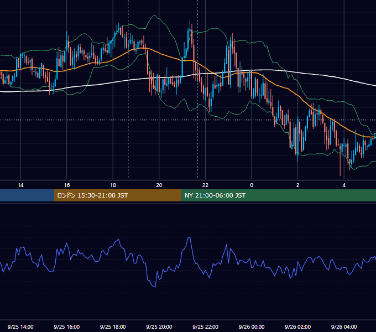
Task: Click the 9/25 22:00 label on oscillator axis
Action: [x=205, y=326]
